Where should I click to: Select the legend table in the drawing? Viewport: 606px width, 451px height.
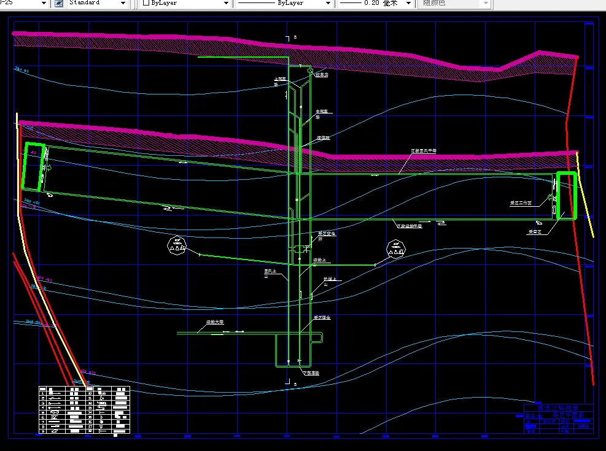coord(84,410)
